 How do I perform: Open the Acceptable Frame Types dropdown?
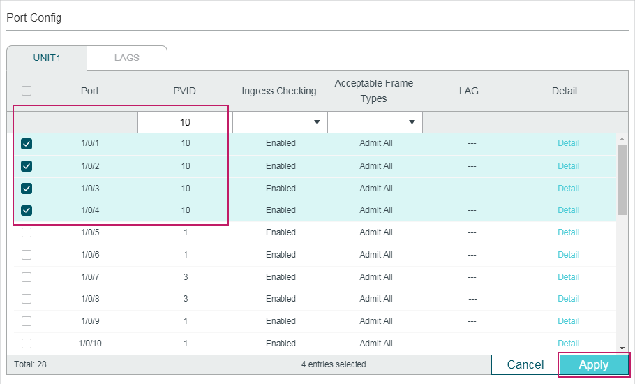375,122
